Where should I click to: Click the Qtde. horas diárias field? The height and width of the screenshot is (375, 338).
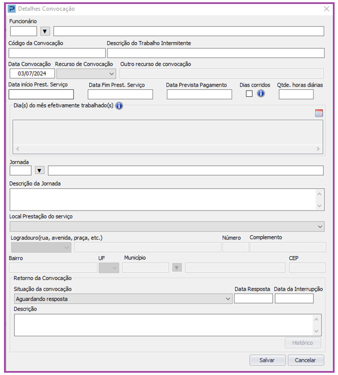tap(296, 94)
